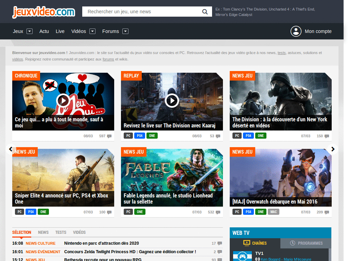Screen dimensions: 348x261
Task: Open the Actu menu item
Action: (44, 31)
